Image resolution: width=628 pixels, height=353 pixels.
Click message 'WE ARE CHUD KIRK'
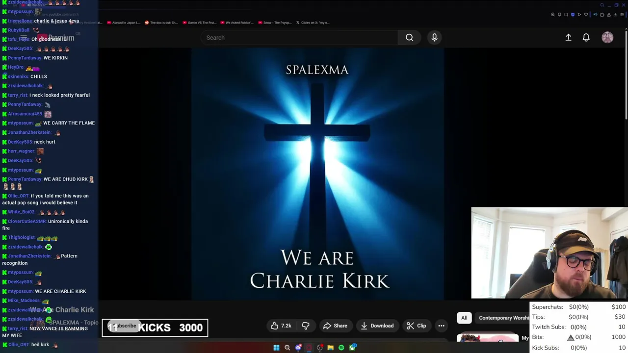coord(65,179)
